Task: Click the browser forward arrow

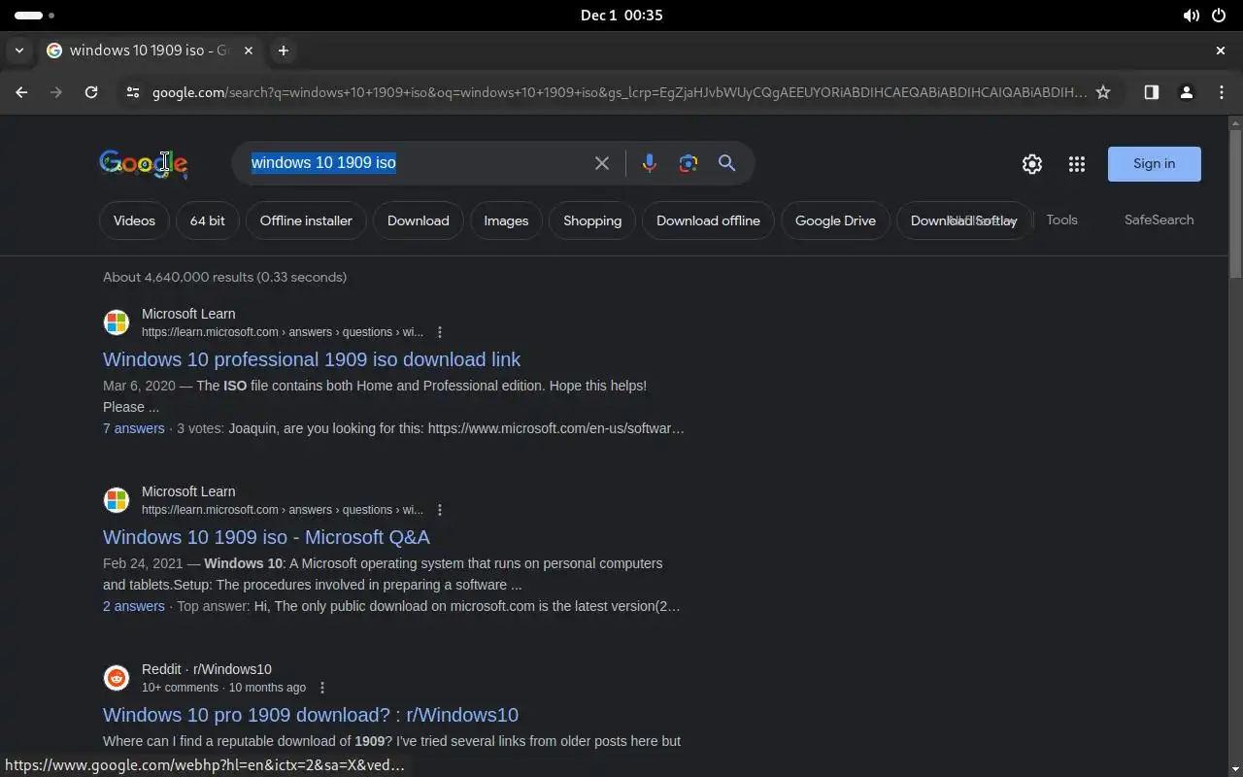Action: pos(56,92)
